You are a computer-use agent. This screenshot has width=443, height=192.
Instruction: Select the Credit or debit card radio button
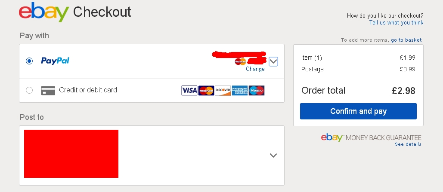pyautogui.click(x=29, y=90)
